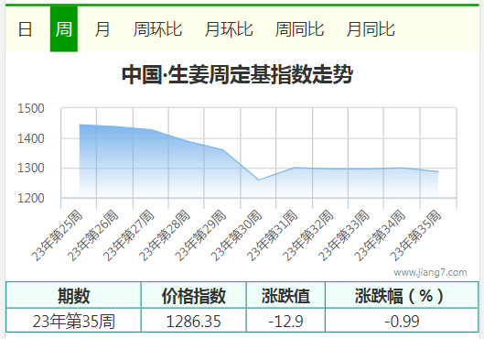Click the week 25 starting point on chart
The image size is (484, 339).
click(80, 125)
